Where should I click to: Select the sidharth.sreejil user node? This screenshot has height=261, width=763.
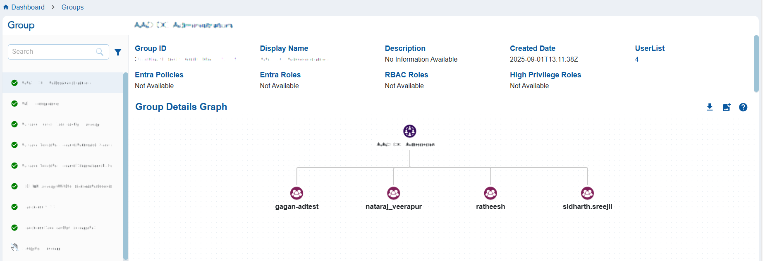pyautogui.click(x=587, y=193)
